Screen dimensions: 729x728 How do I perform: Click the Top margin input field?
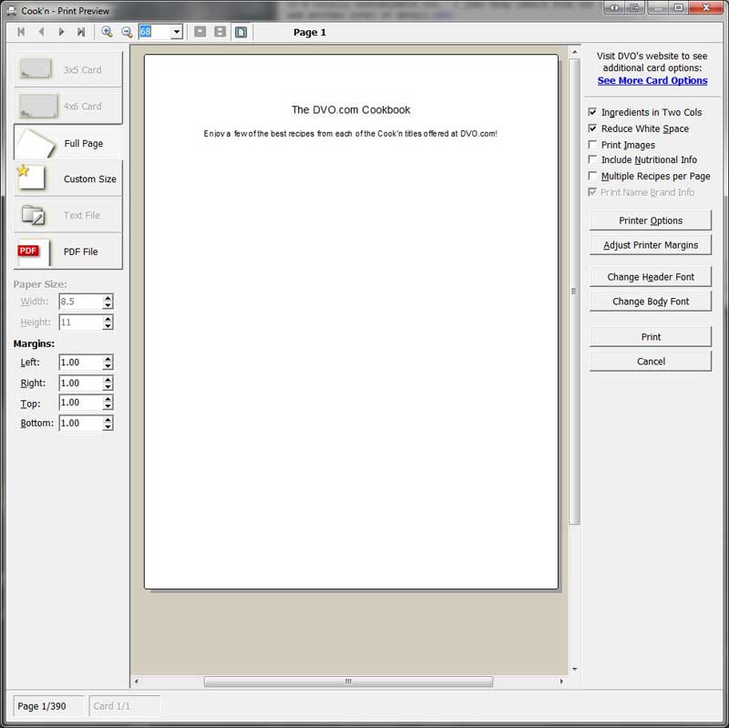point(81,402)
